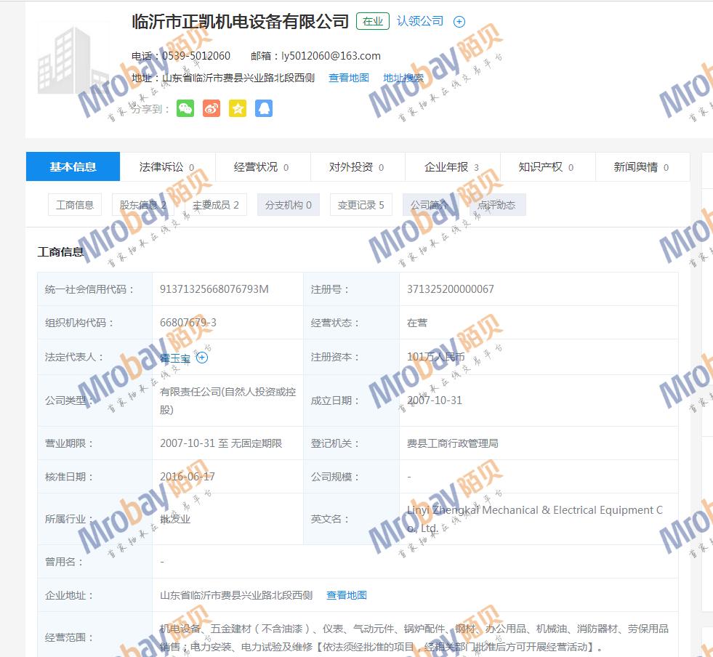View the 企业年报 tab

point(451,167)
